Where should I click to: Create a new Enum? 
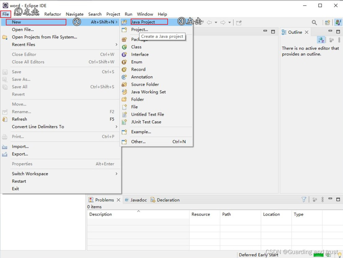click(x=156, y=62)
